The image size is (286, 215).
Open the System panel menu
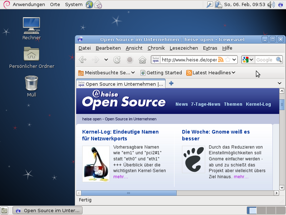click(x=74, y=5)
